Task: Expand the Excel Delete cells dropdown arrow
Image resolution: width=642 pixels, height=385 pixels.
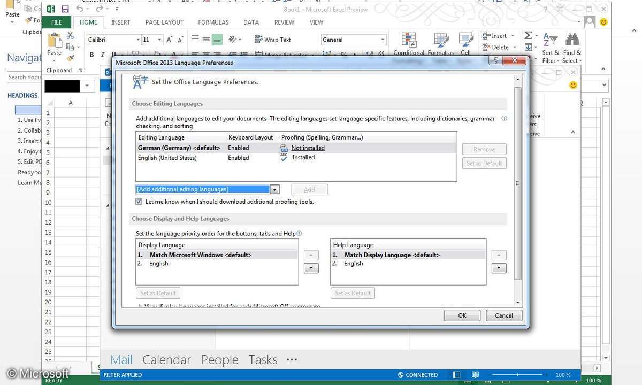Action: (515, 47)
